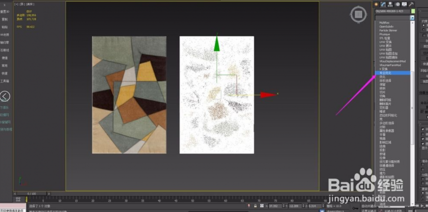This screenshot has width=428, height=212.
Task: Open the Hierarchy panel tab
Action: 390,4
